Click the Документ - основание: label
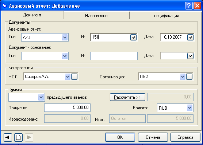This screenshot has height=145, width=203. (x=30, y=47)
